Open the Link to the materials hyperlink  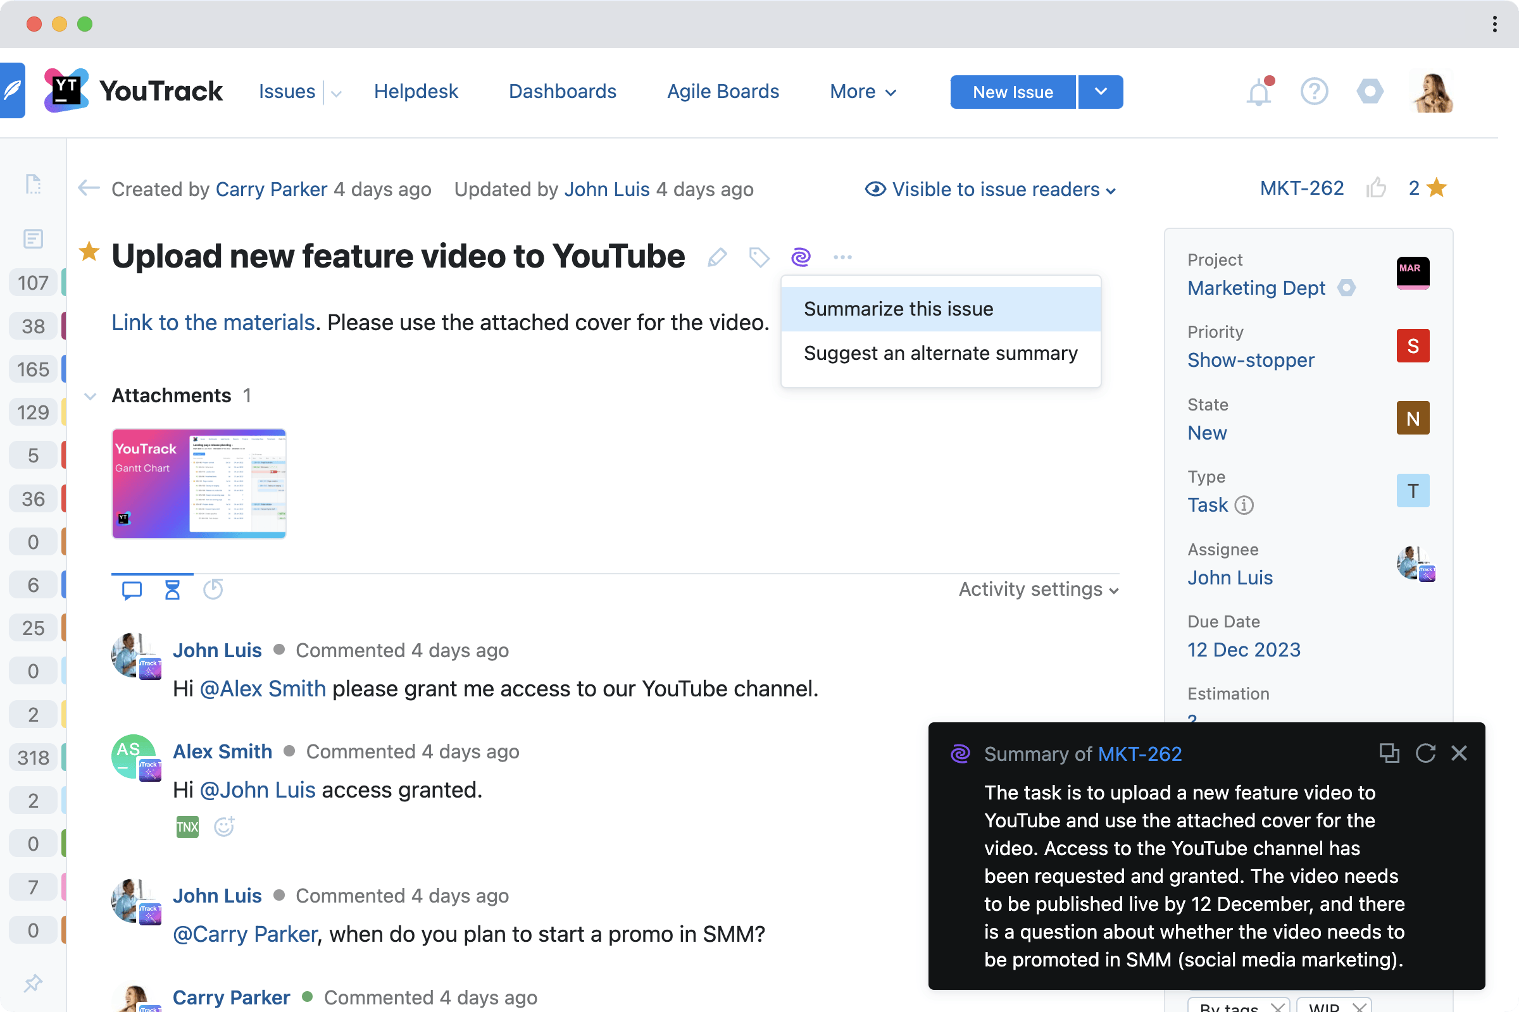point(213,322)
